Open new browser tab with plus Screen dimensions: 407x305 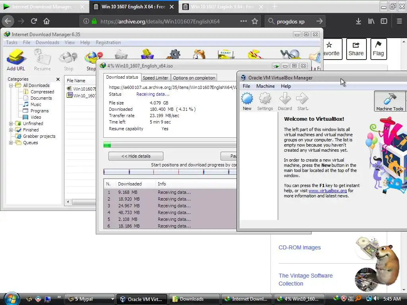(x=274, y=7)
